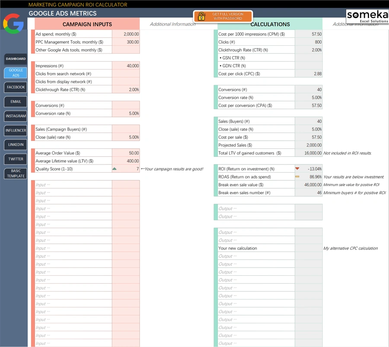Viewport: 389px width, 347px height.
Task: Click the CALCULATIONS header
Action: (270, 24)
